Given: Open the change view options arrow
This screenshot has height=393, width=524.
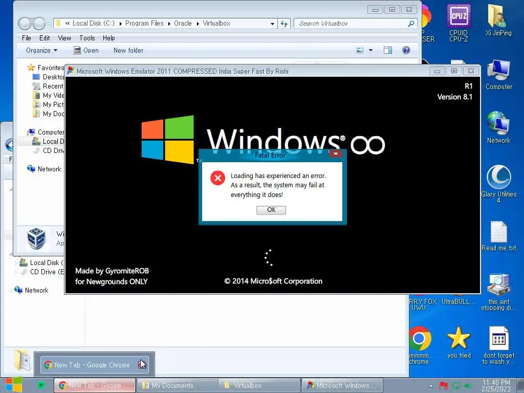Looking at the screenshot, I should click(x=370, y=51).
